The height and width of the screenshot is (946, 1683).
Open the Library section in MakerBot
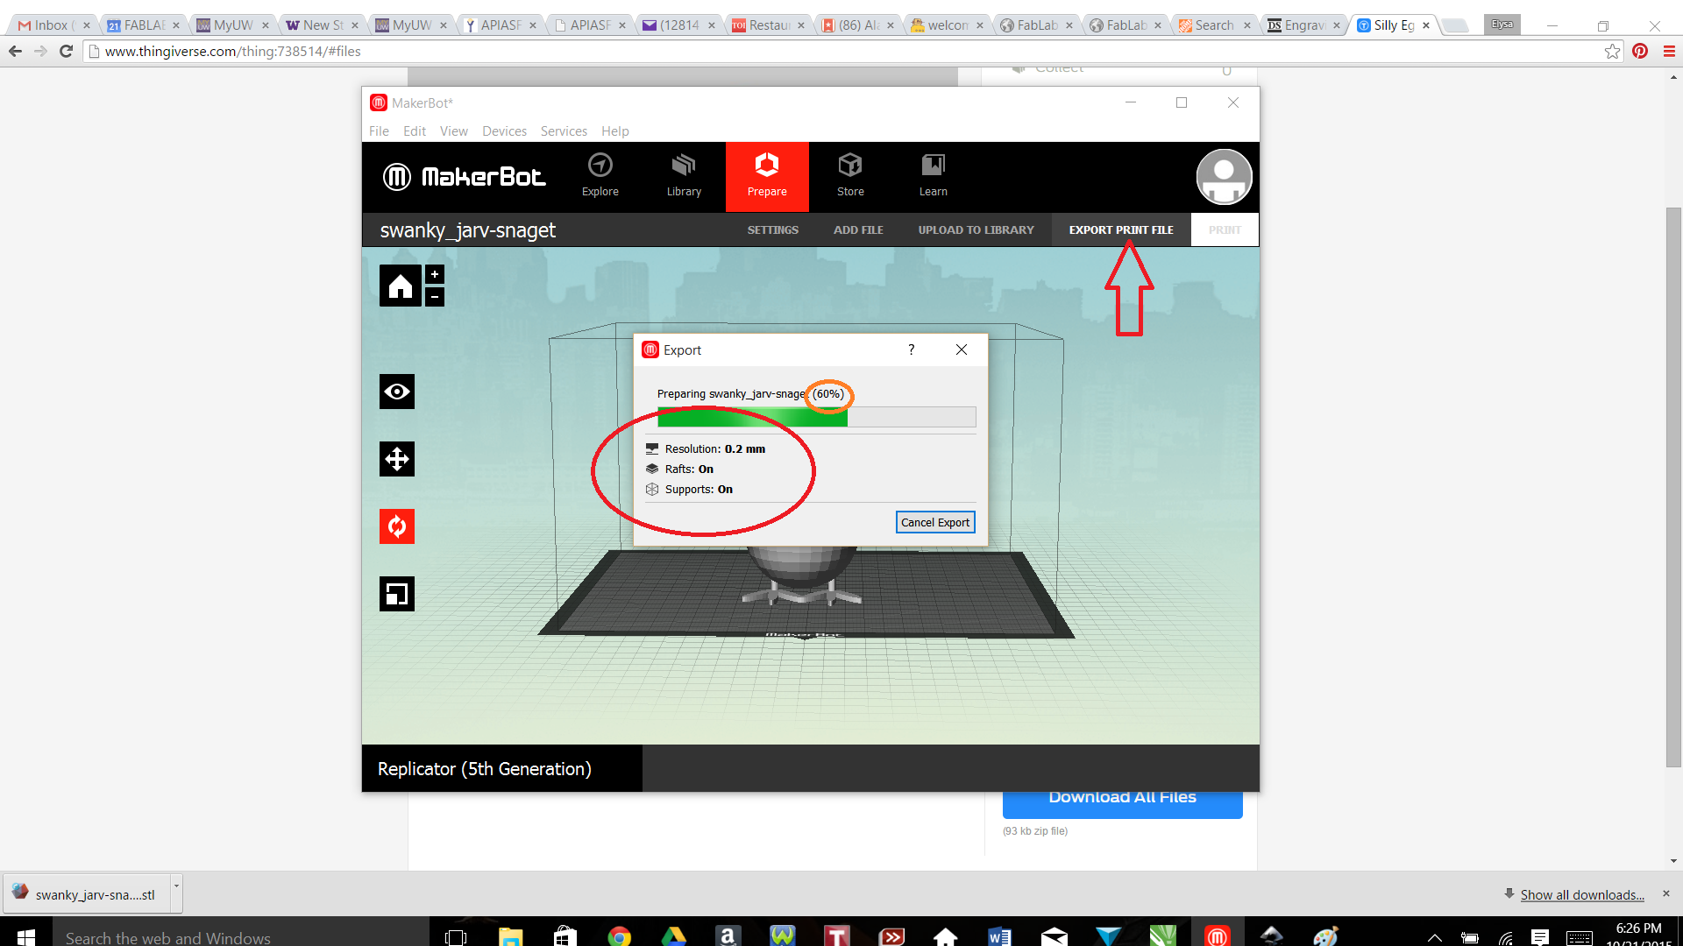tap(684, 176)
